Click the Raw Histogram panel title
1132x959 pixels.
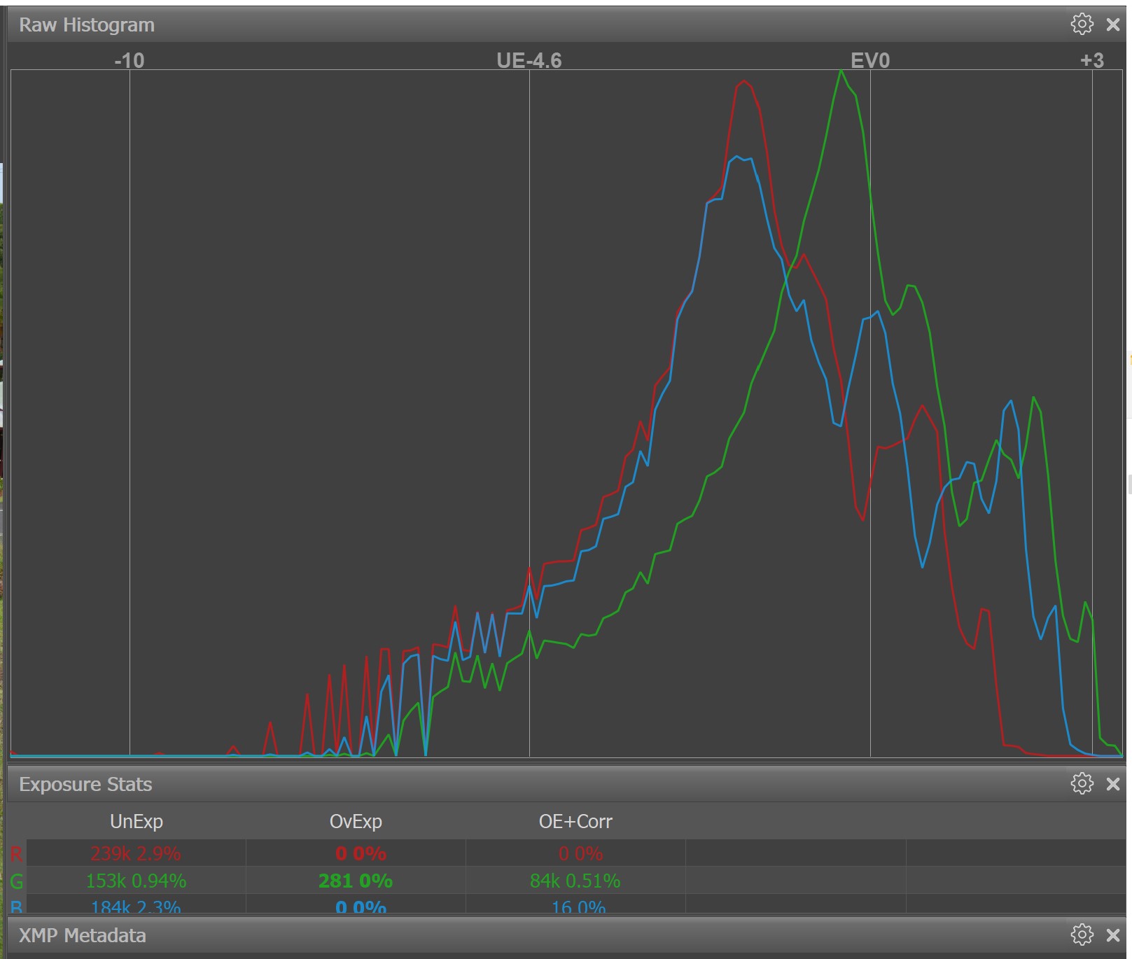tap(87, 24)
